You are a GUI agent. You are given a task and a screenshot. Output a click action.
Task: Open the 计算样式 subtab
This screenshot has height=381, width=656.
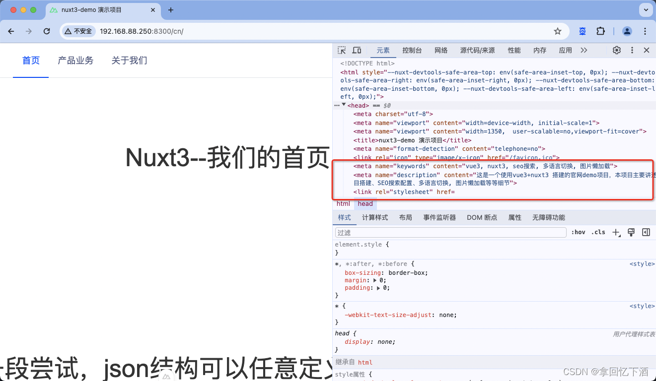pyautogui.click(x=375, y=218)
